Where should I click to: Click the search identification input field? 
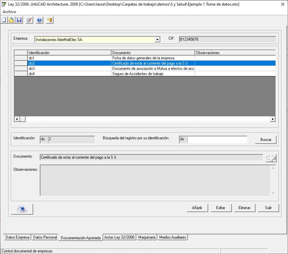(x=217, y=140)
